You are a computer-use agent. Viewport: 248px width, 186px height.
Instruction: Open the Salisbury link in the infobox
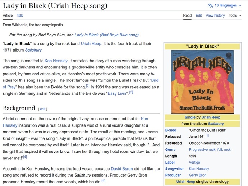(216, 124)
